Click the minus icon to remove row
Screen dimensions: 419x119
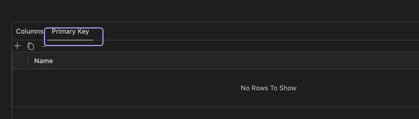point(44,46)
